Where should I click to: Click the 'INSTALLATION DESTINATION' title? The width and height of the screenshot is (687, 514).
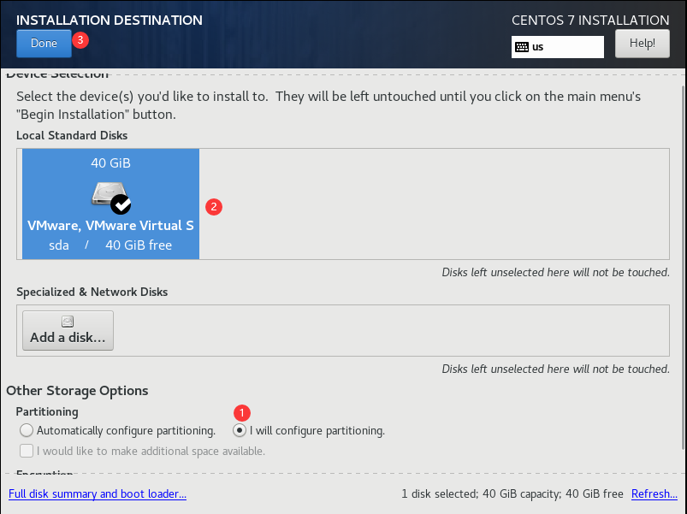[x=110, y=21]
